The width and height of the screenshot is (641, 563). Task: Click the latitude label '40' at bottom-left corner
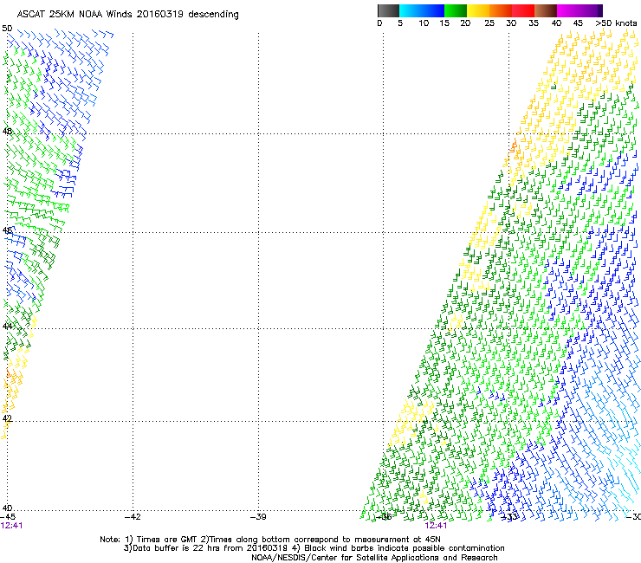pos(7,508)
